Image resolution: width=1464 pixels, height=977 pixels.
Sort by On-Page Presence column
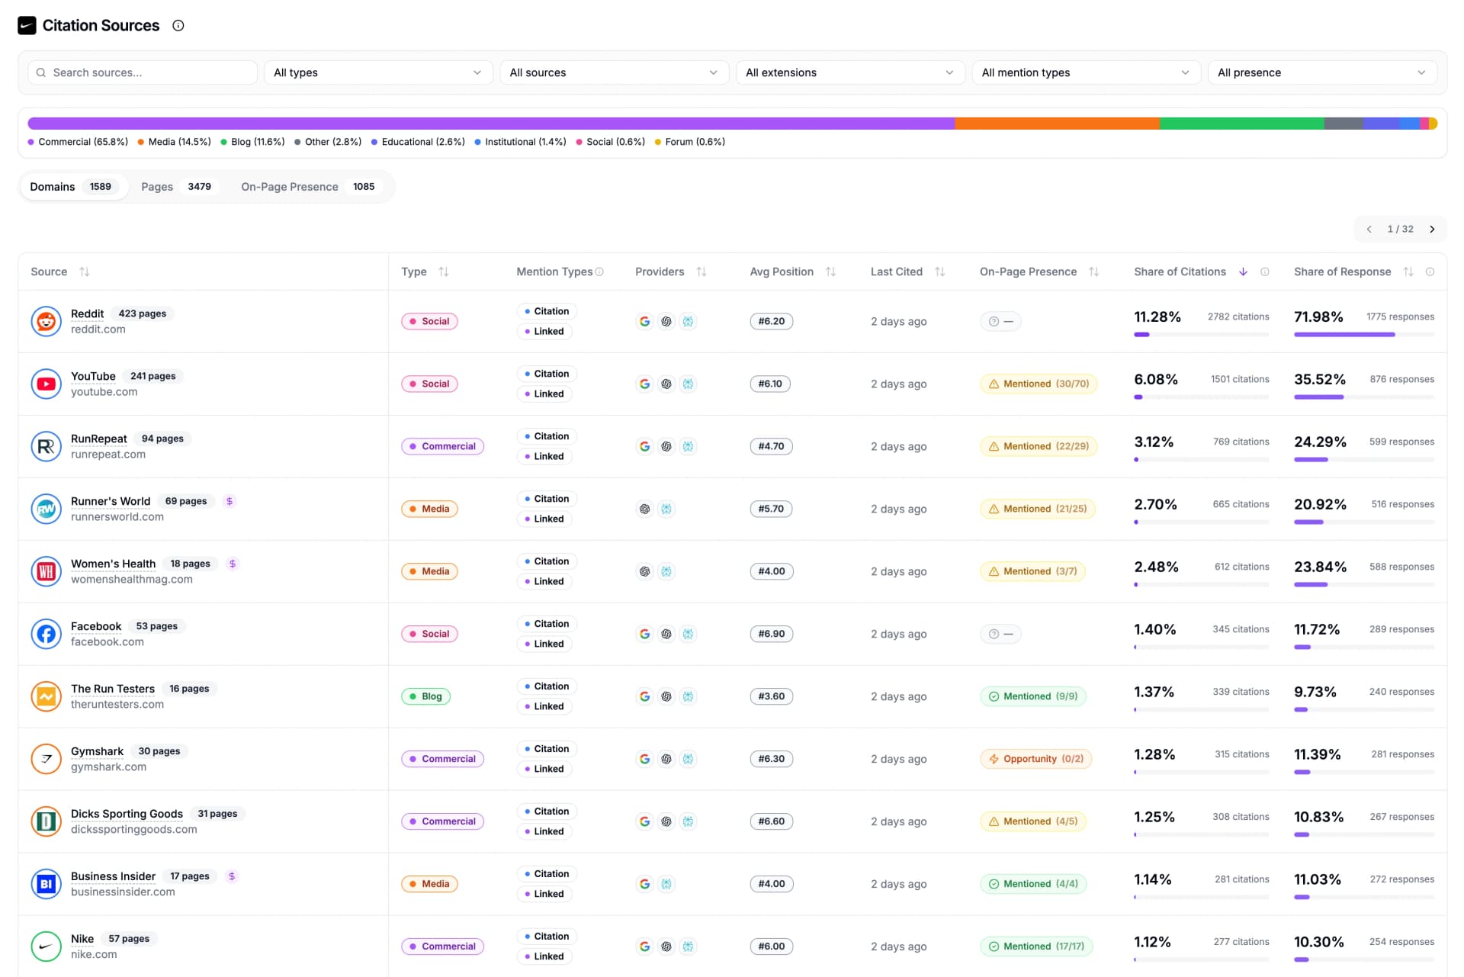click(1094, 272)
